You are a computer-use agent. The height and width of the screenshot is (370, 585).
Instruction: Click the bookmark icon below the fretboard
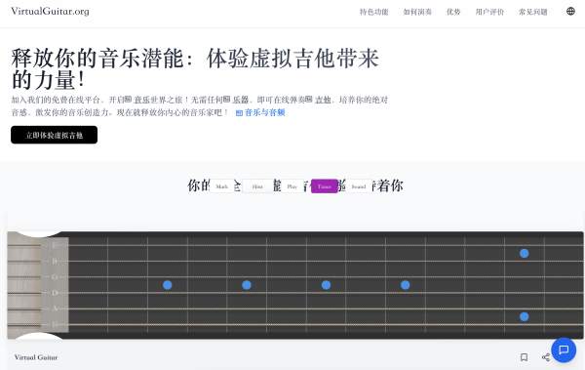click(x=524, y=357)
